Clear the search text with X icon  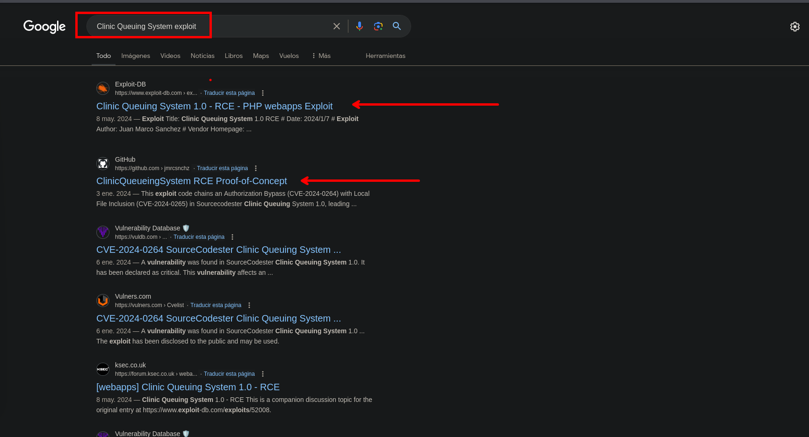point(336,26)
